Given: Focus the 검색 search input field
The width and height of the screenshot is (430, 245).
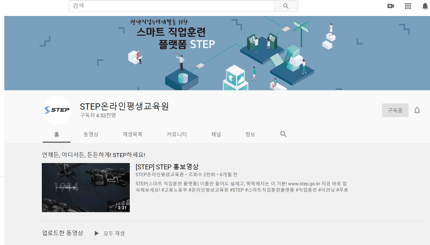Looking at the screenshot, I should pos(172,6).
